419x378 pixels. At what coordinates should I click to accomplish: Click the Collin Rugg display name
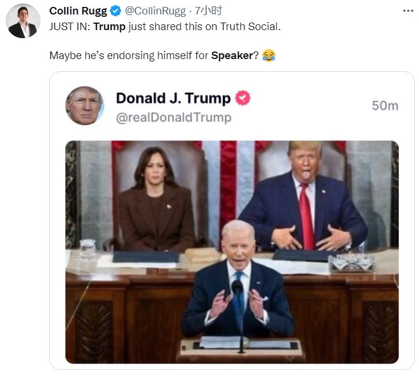(78, 11)
